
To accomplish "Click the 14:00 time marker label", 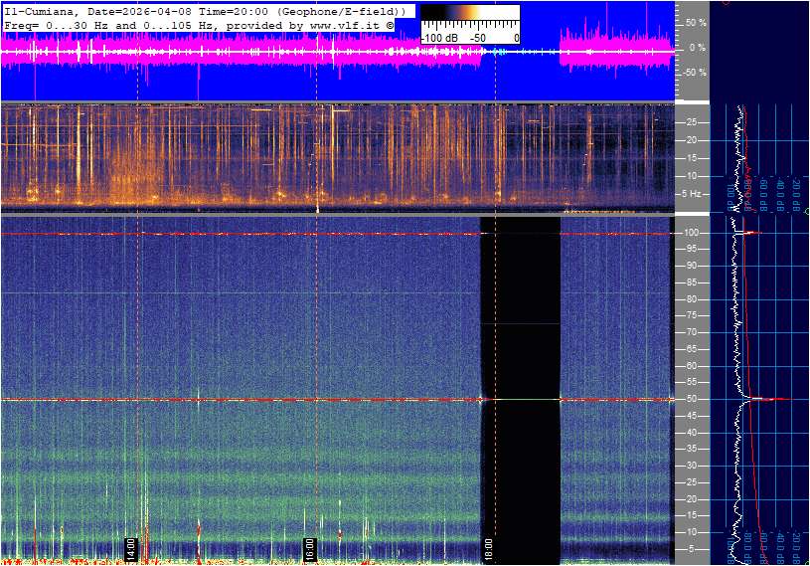I will tap(129, 548).
